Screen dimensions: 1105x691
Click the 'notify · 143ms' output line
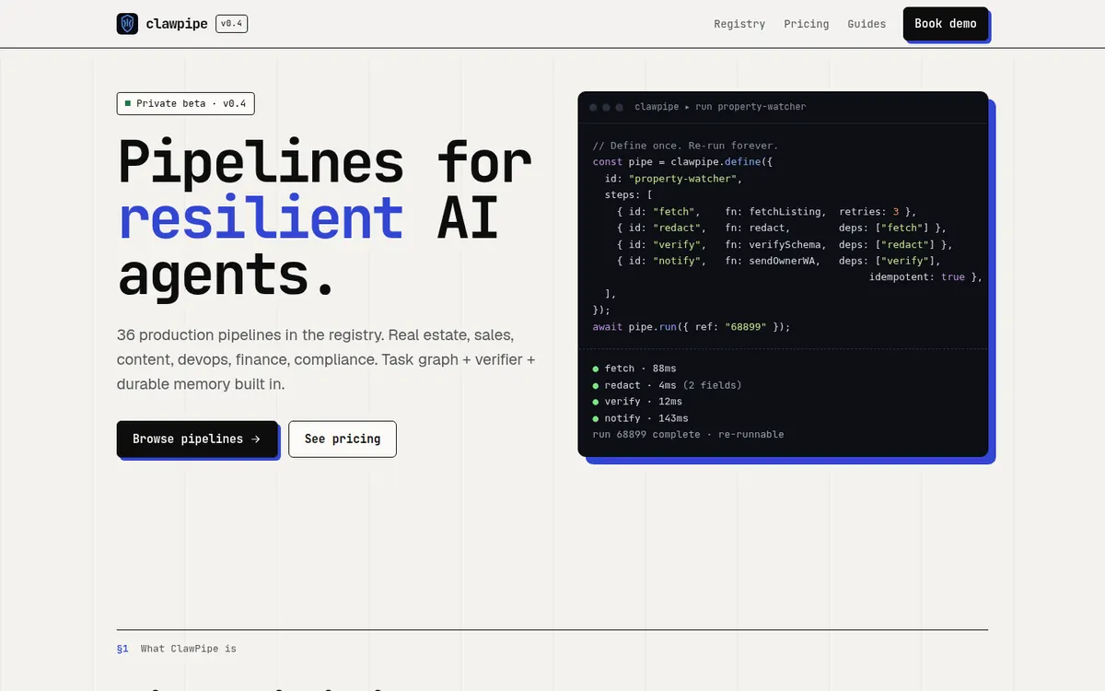(640, 418)
